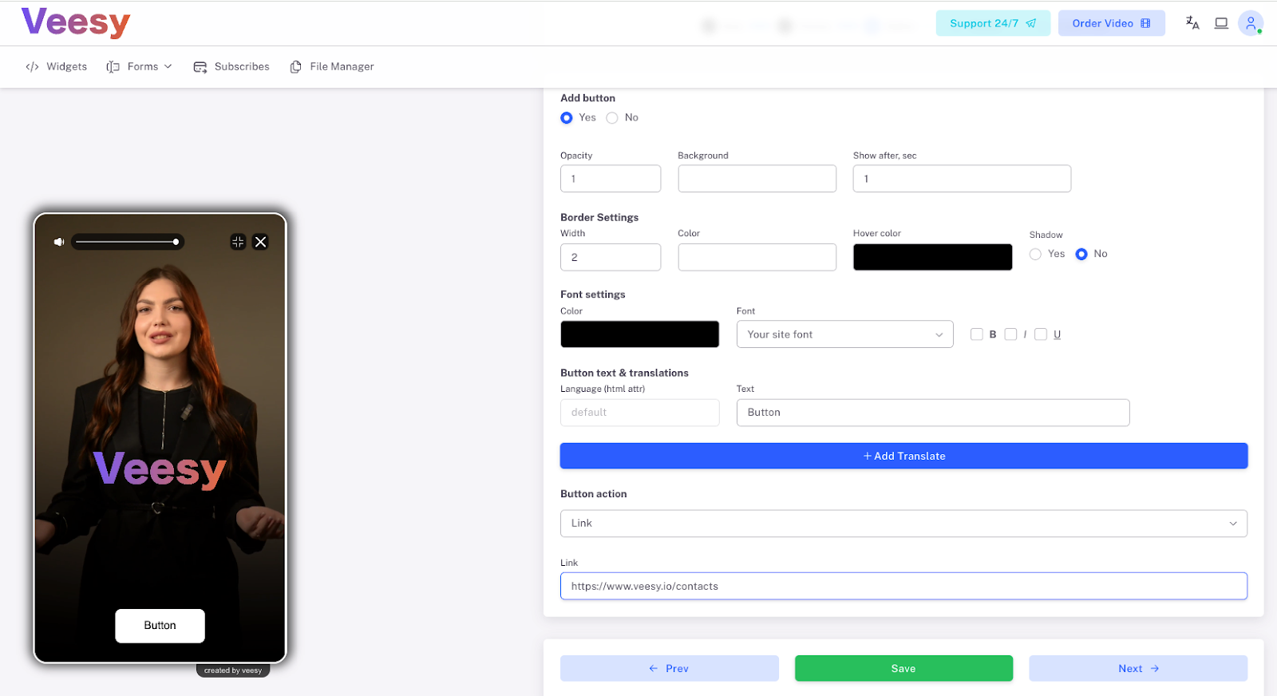This screenshot has width=1277, height=696.
Task: Select Yes for Shadow
Action: tap(1035, 255)
